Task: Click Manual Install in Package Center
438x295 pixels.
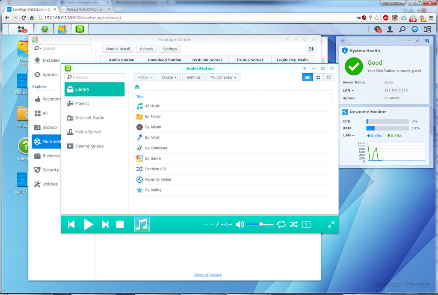Action: 118,49
